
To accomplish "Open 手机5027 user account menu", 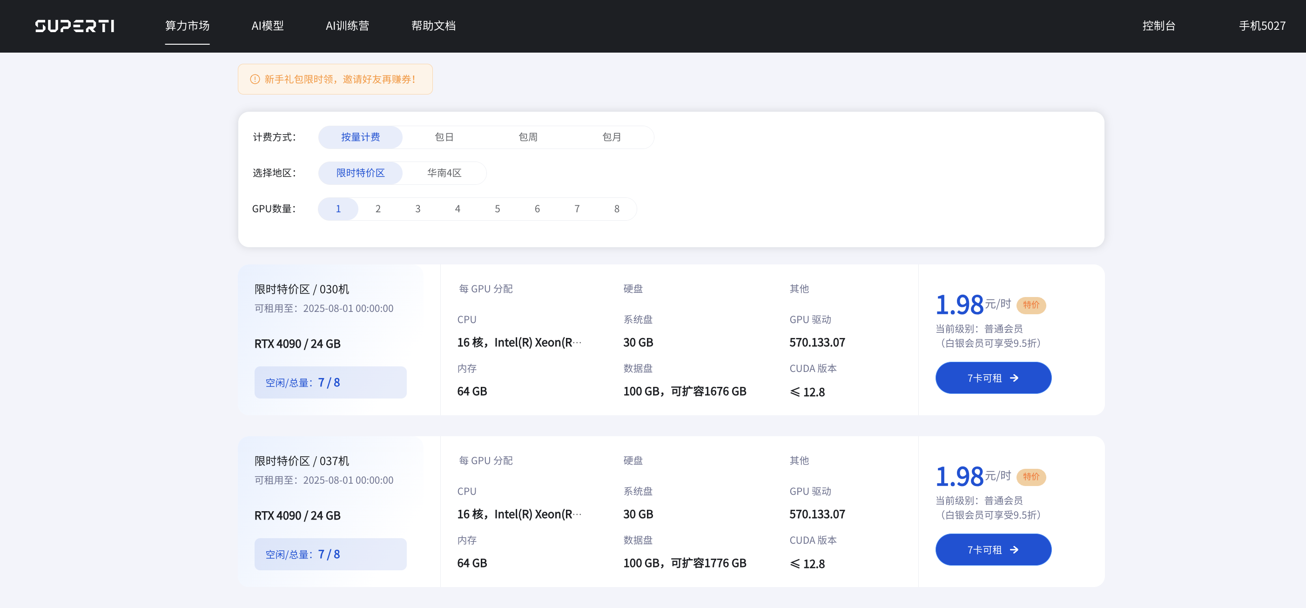I will [x=1262, y=26].
